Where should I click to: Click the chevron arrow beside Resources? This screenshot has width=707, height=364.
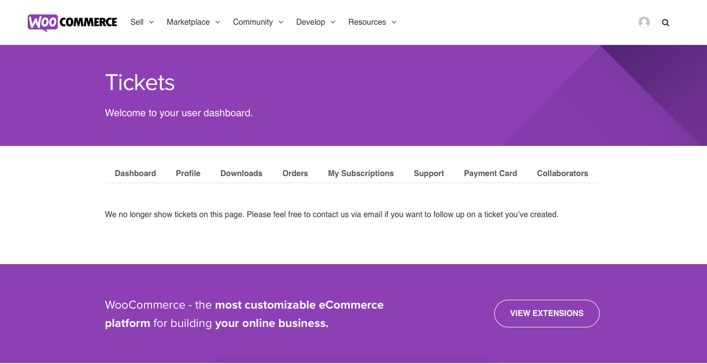(394, 22)
